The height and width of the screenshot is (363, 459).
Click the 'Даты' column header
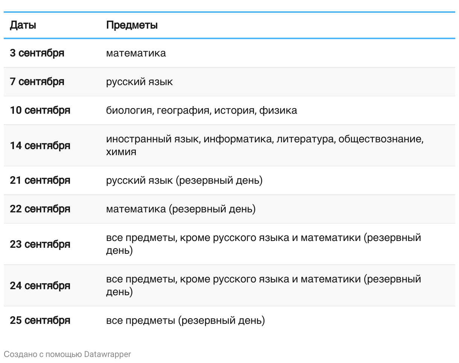[23, 25]
